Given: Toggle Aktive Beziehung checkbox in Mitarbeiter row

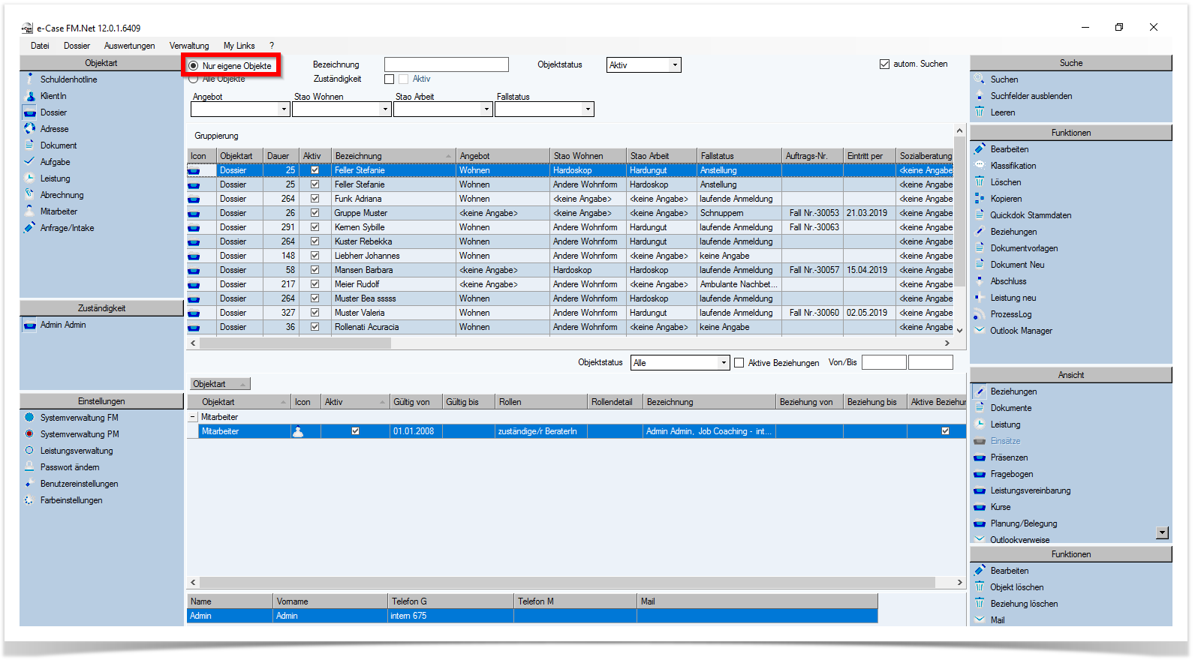Looking at the screenshot, I should tap(945, 431).
